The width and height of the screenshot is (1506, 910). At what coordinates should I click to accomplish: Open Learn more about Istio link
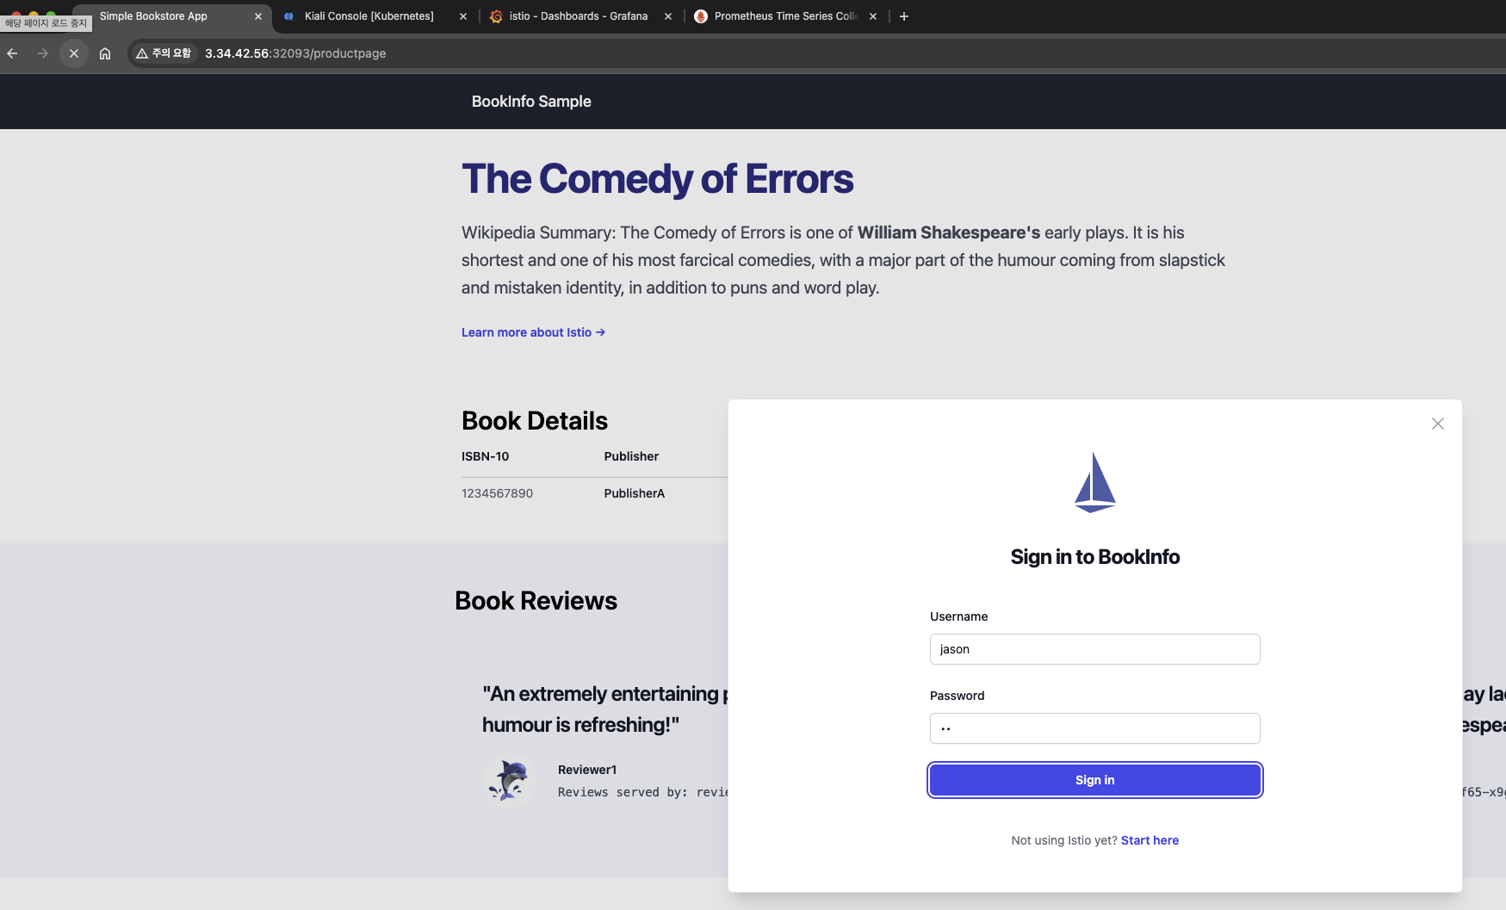coord(533,332)
